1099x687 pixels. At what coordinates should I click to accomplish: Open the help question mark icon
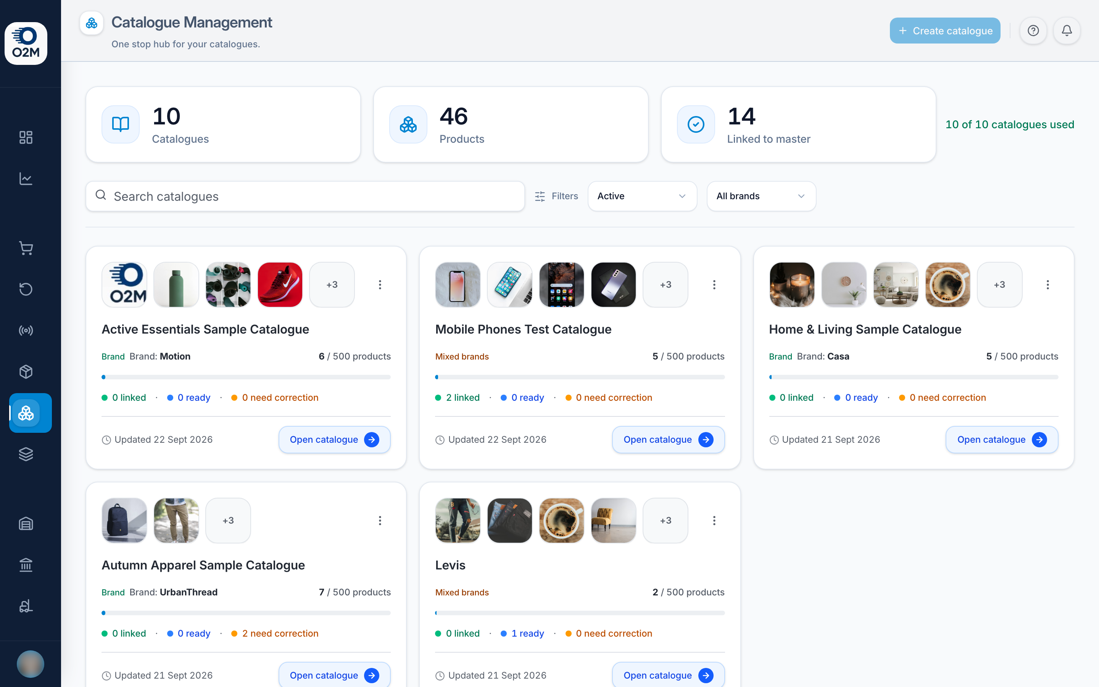pyautogui.click(x=1033, y=31)
